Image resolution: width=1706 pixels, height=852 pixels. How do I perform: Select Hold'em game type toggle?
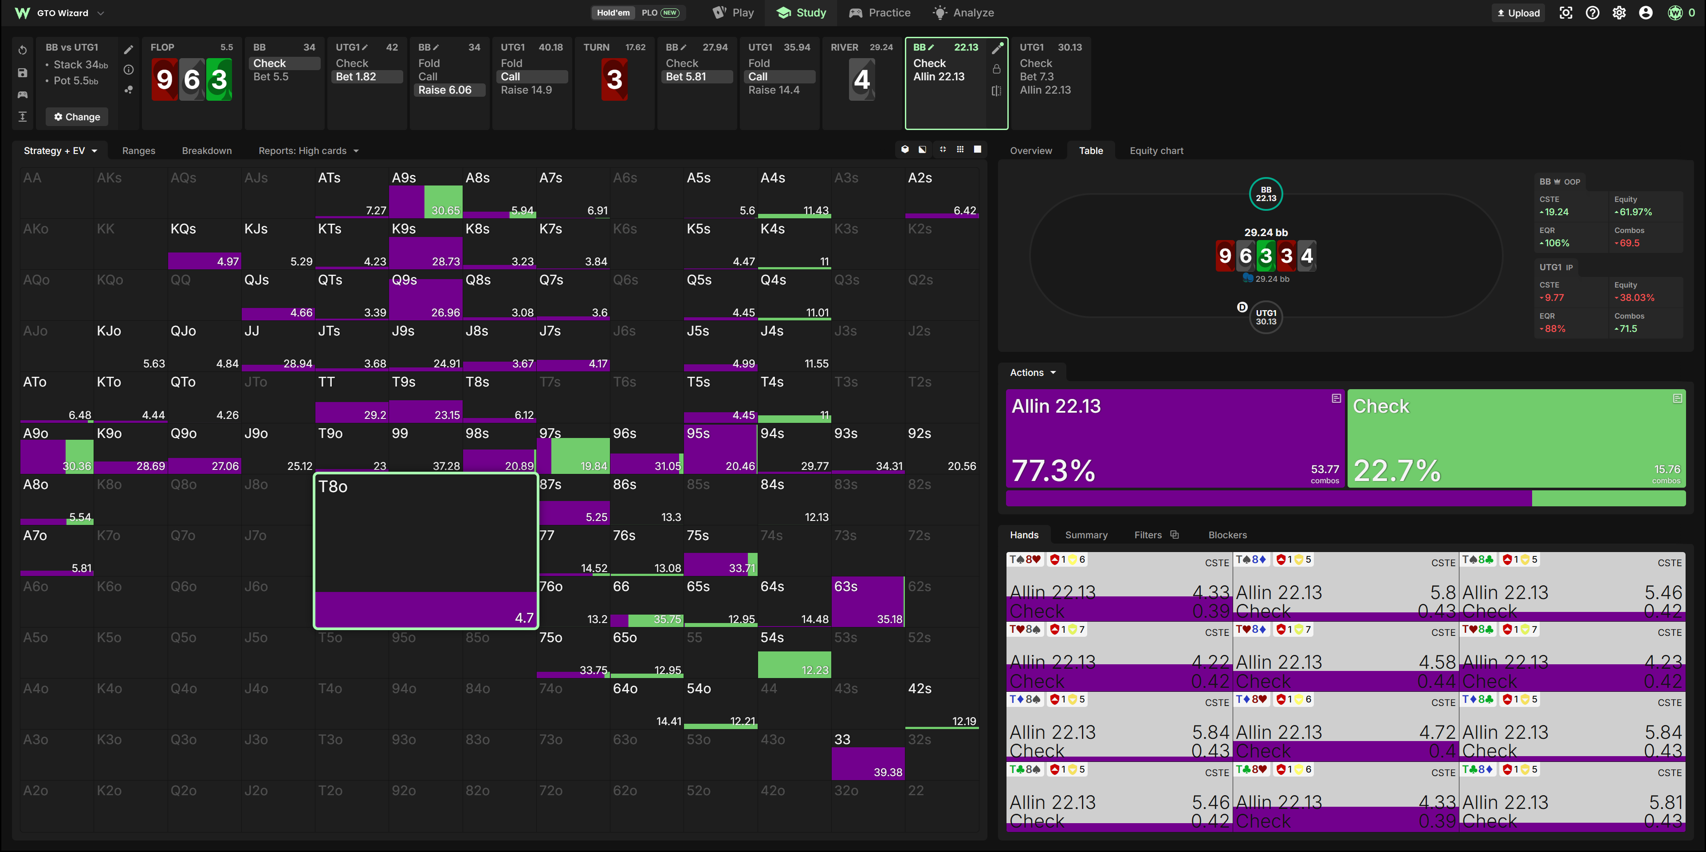613,12
